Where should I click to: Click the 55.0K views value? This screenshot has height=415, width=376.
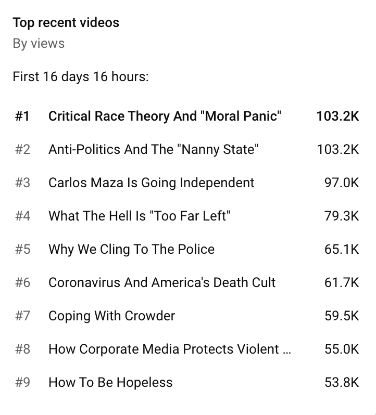point(342,349)
